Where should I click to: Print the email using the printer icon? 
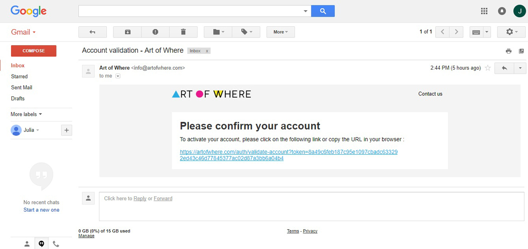(x=509, y=51)
